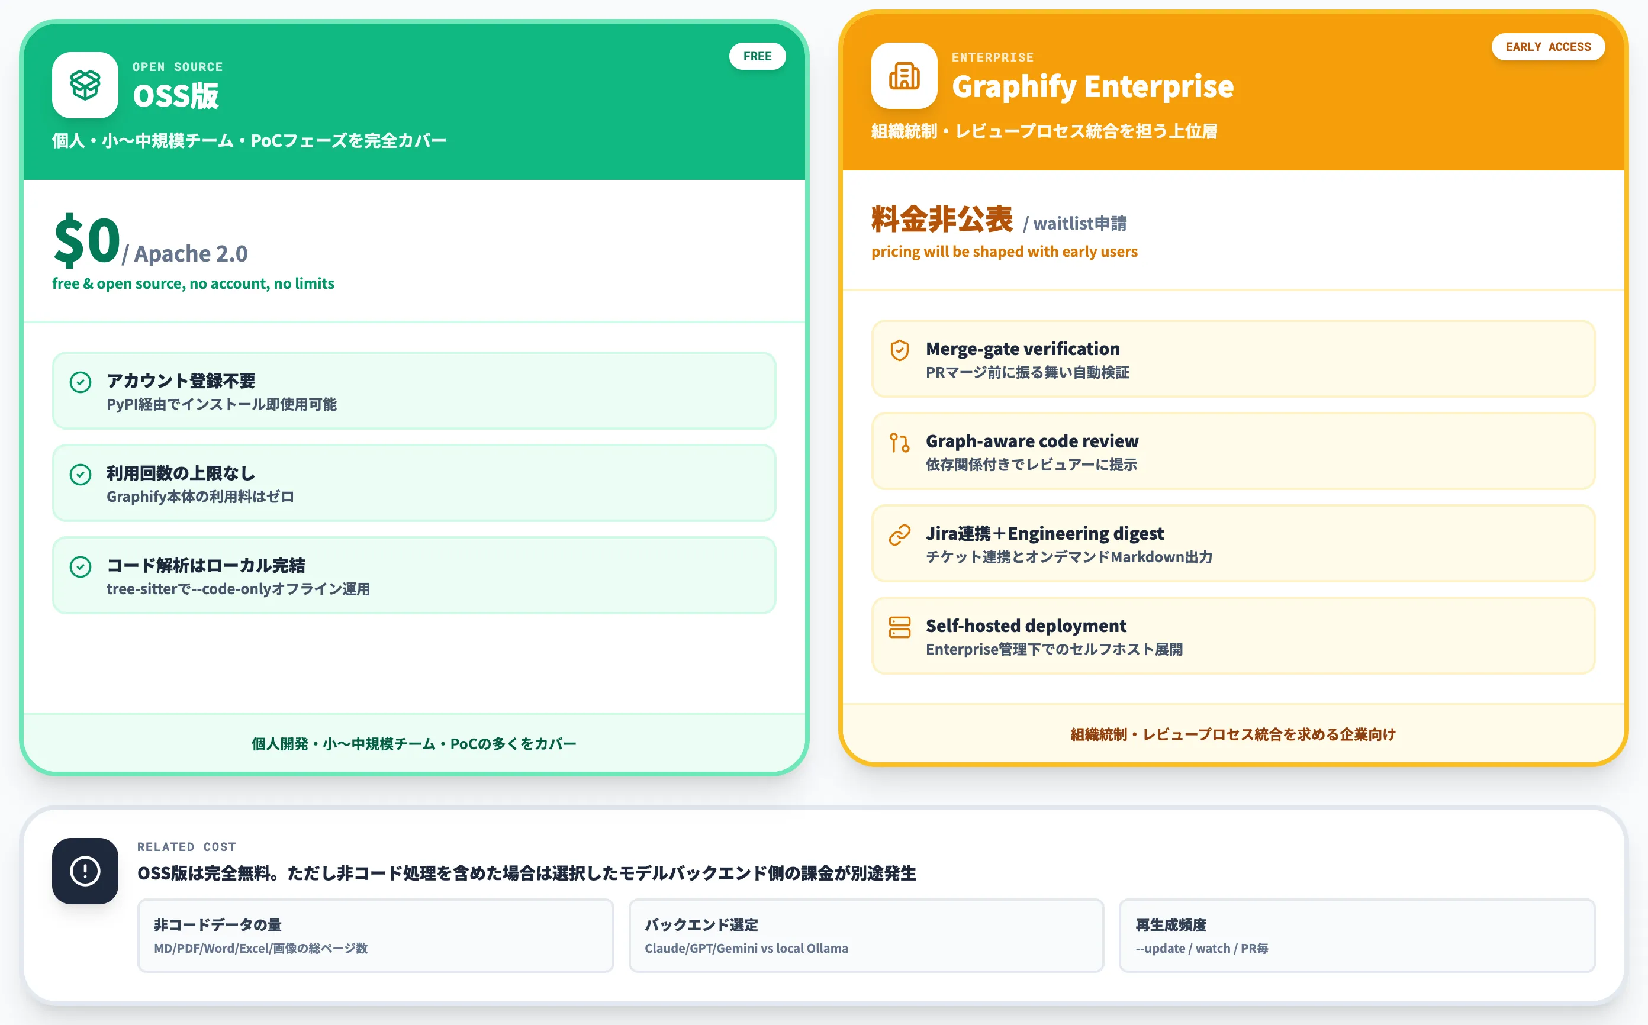The width and height of the screenshot is (1648, 1025).
Task: Select the 利用回数の上限なし feature card
Action: point(414,483)
